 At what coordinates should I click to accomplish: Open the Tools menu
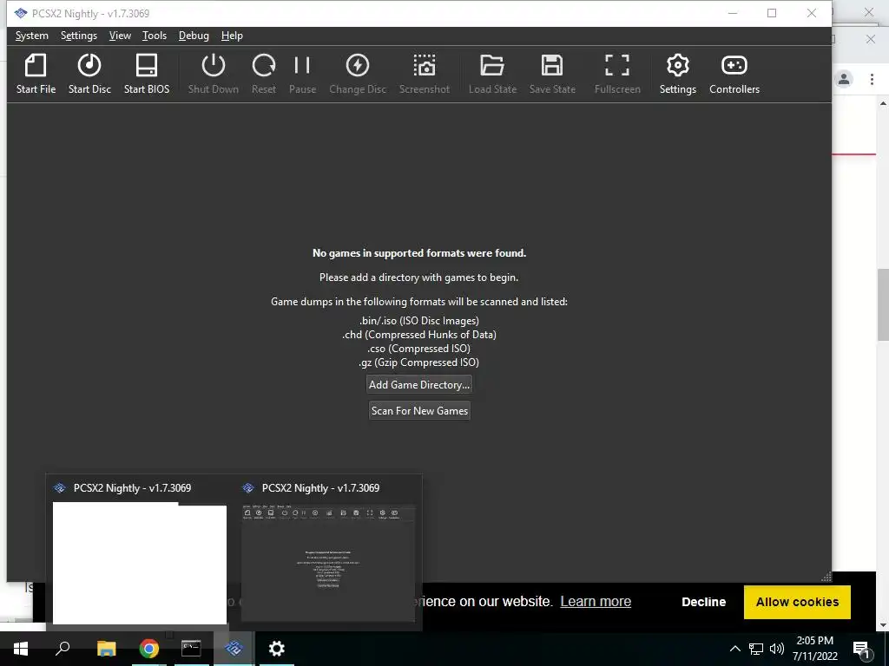click(x=155, y=36)
